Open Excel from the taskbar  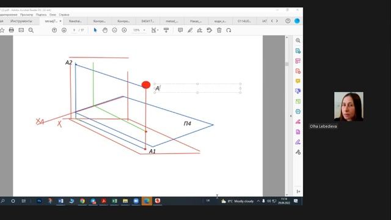tap(114, 201)
